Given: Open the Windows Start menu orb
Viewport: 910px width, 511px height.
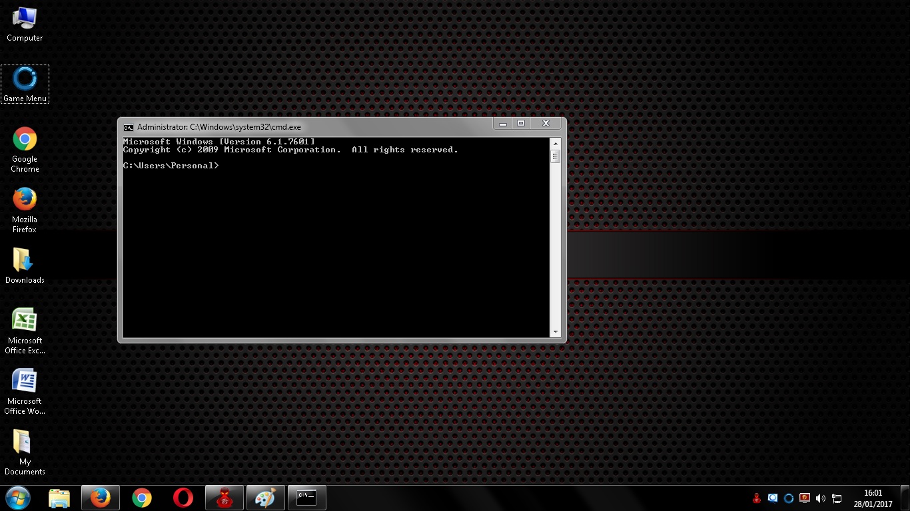Looking at the screenshot, I should click(17, 498).
